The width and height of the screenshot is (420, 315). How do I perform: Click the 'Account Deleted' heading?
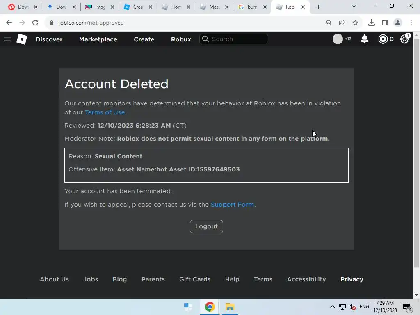[116, 84]
